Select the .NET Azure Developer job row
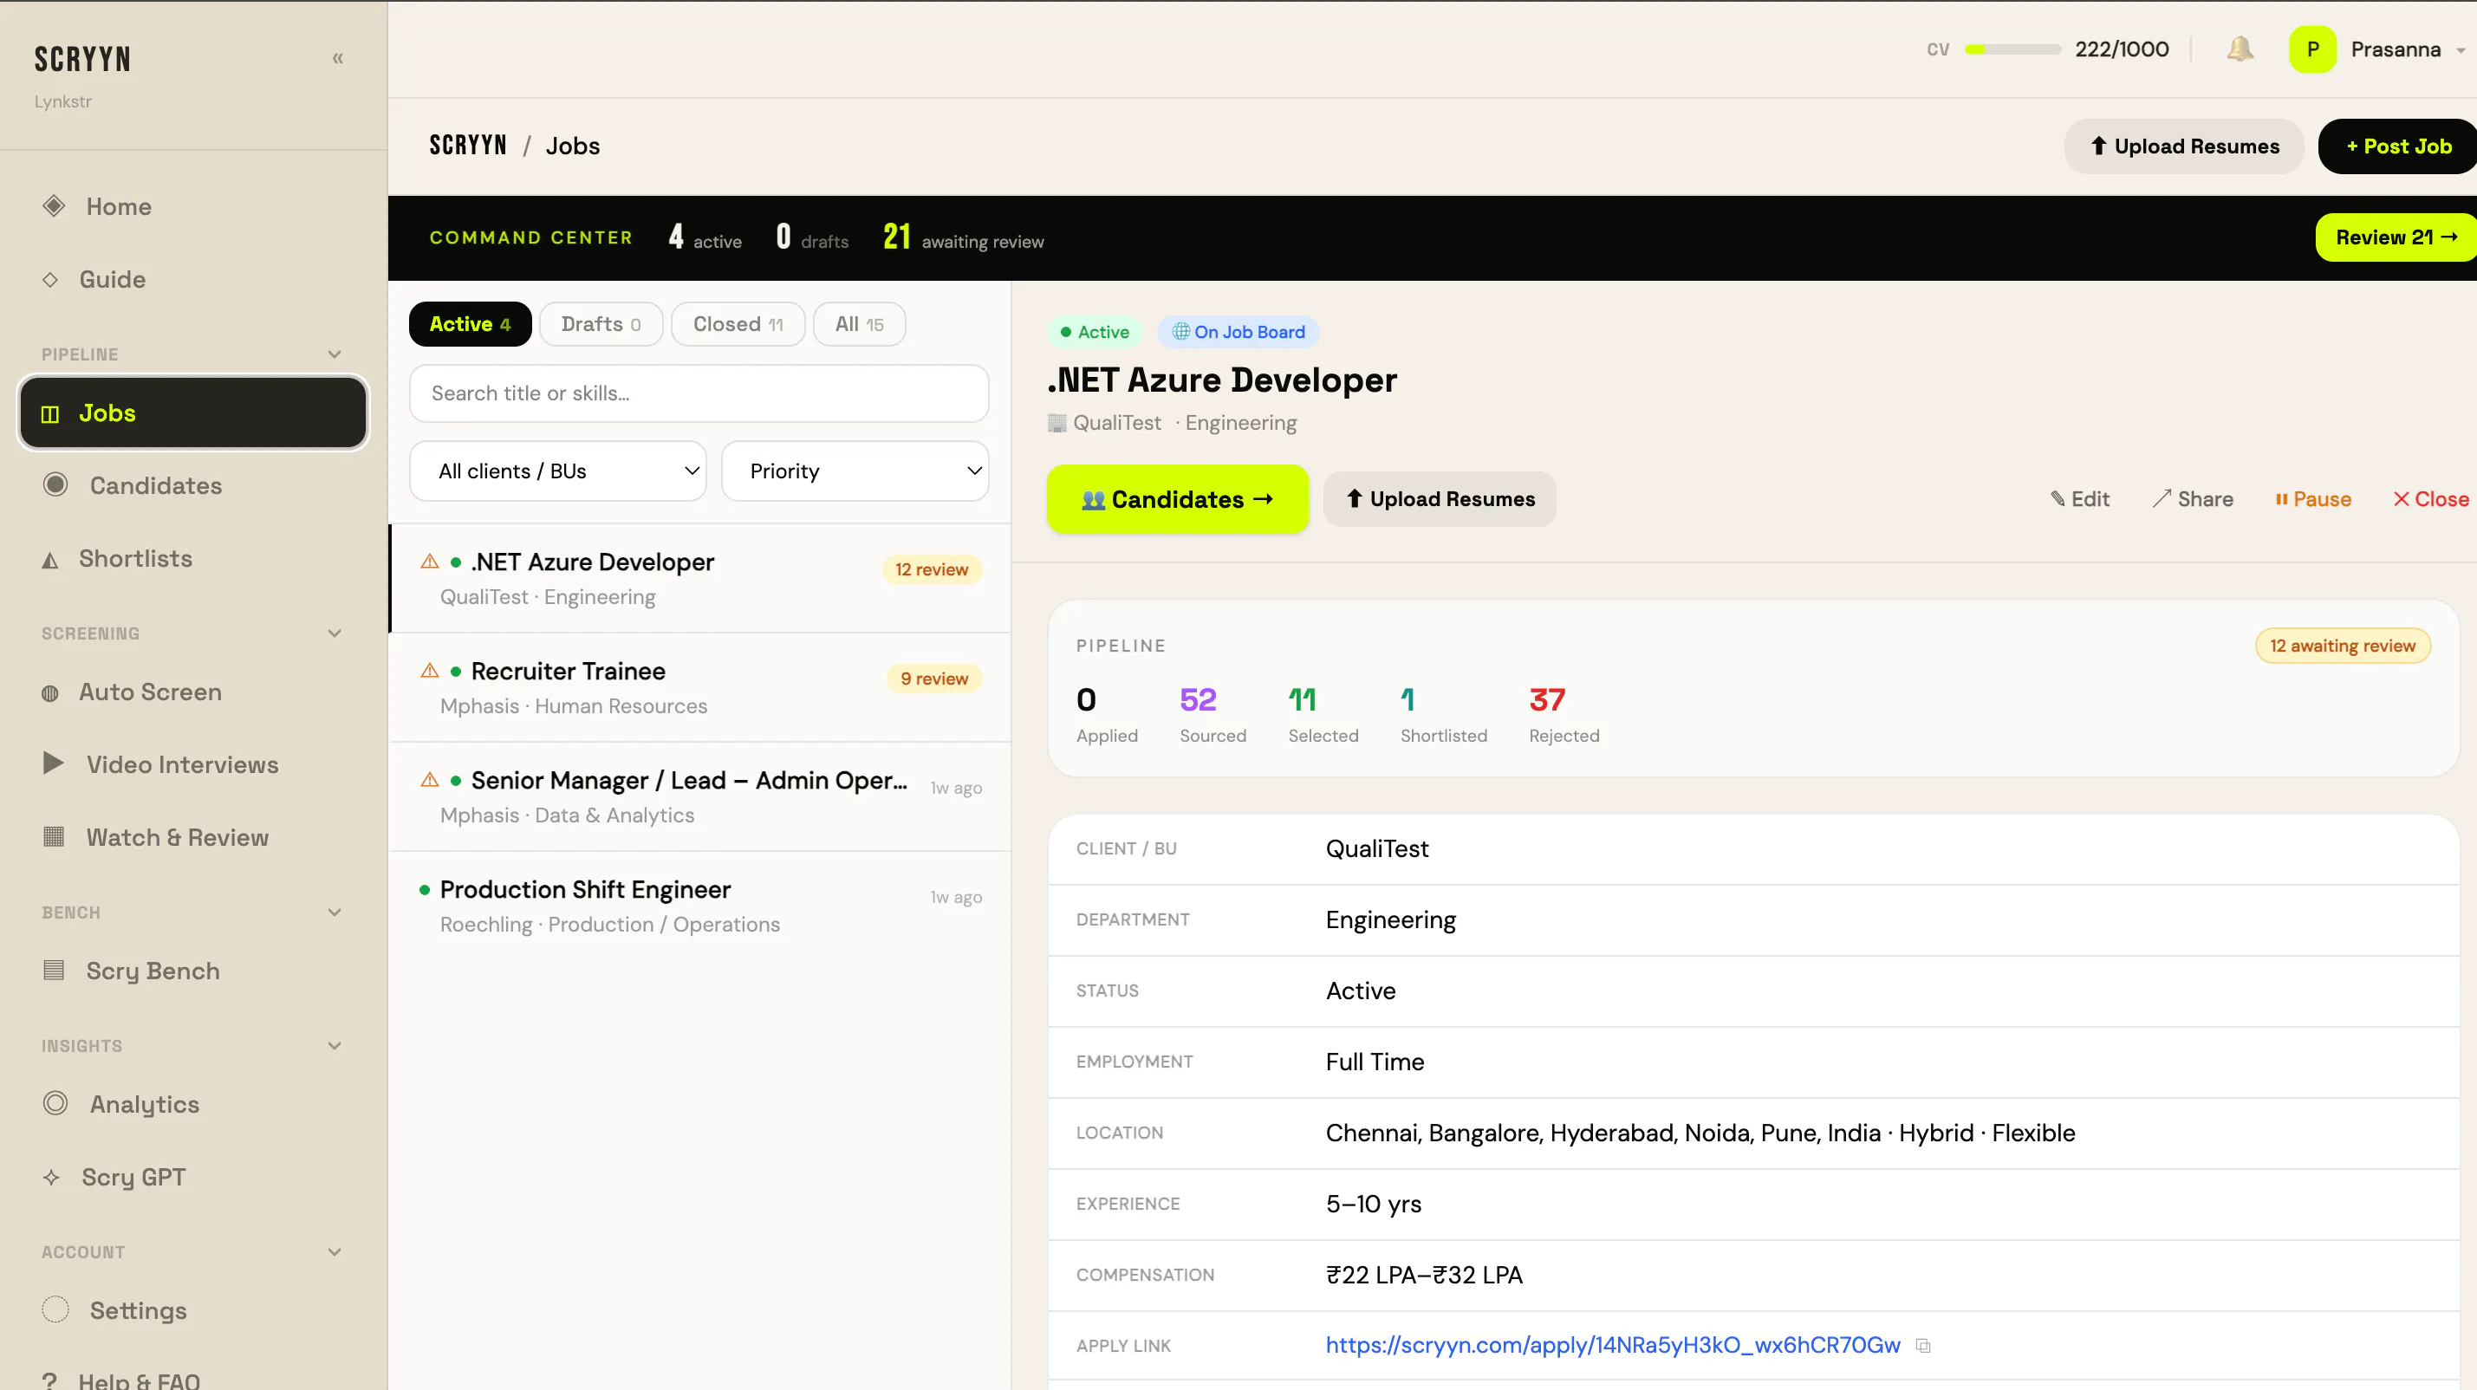2477x1390 pixels. coord(700,579)
